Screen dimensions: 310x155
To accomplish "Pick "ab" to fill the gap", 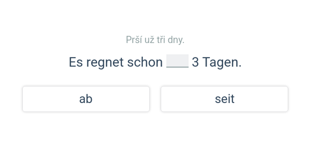I will click(86, 99).
